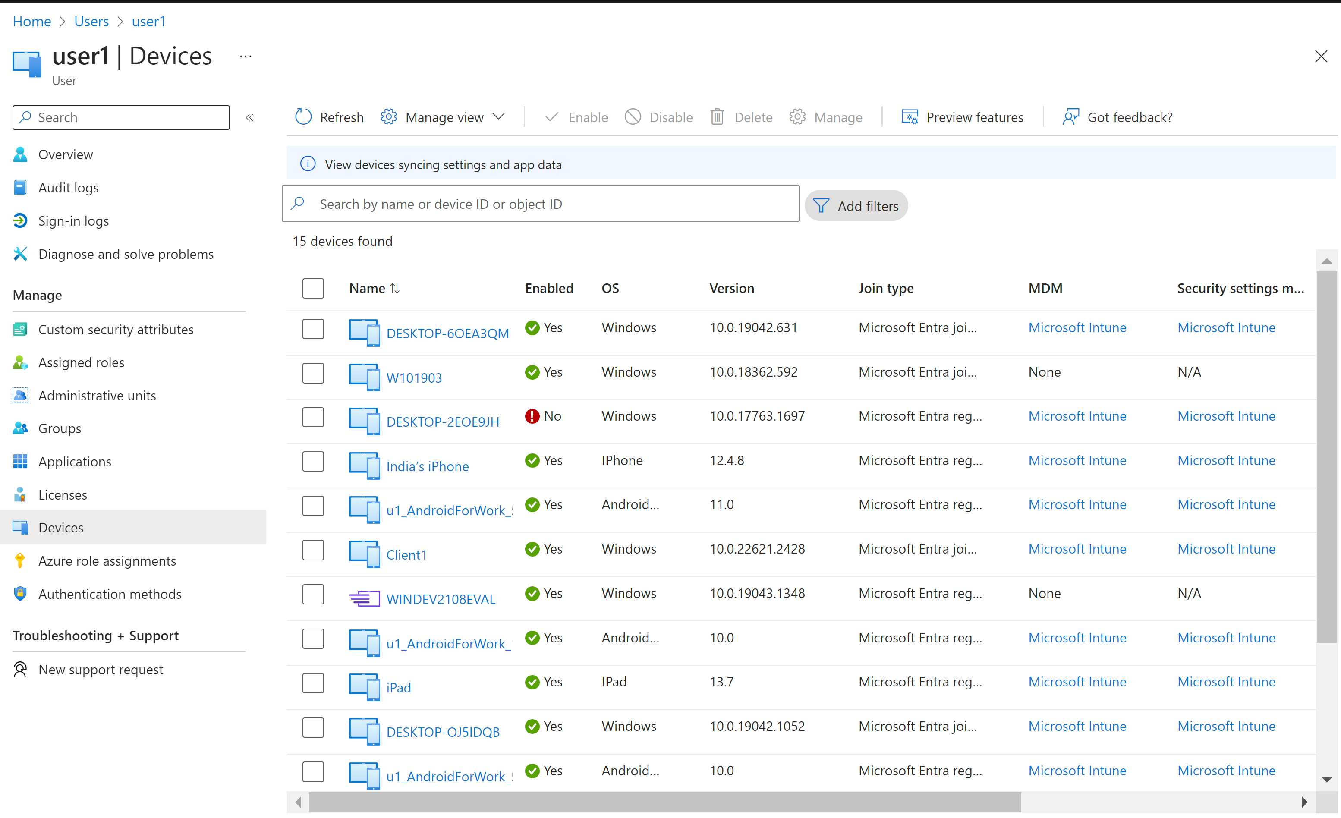Screen dimensions: 1341x818
Task: Click the Join type column header
Action: tap(886, 289)
